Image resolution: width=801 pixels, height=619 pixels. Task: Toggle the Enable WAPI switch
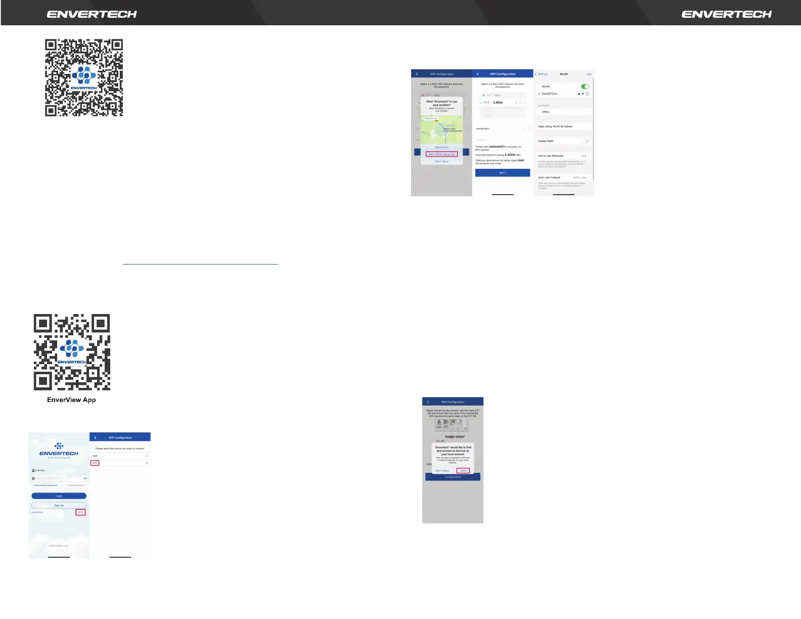pyautogui.click(x=585, y=141)
